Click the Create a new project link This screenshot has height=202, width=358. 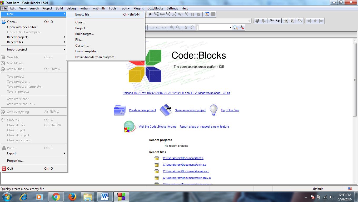pos(142,110)
